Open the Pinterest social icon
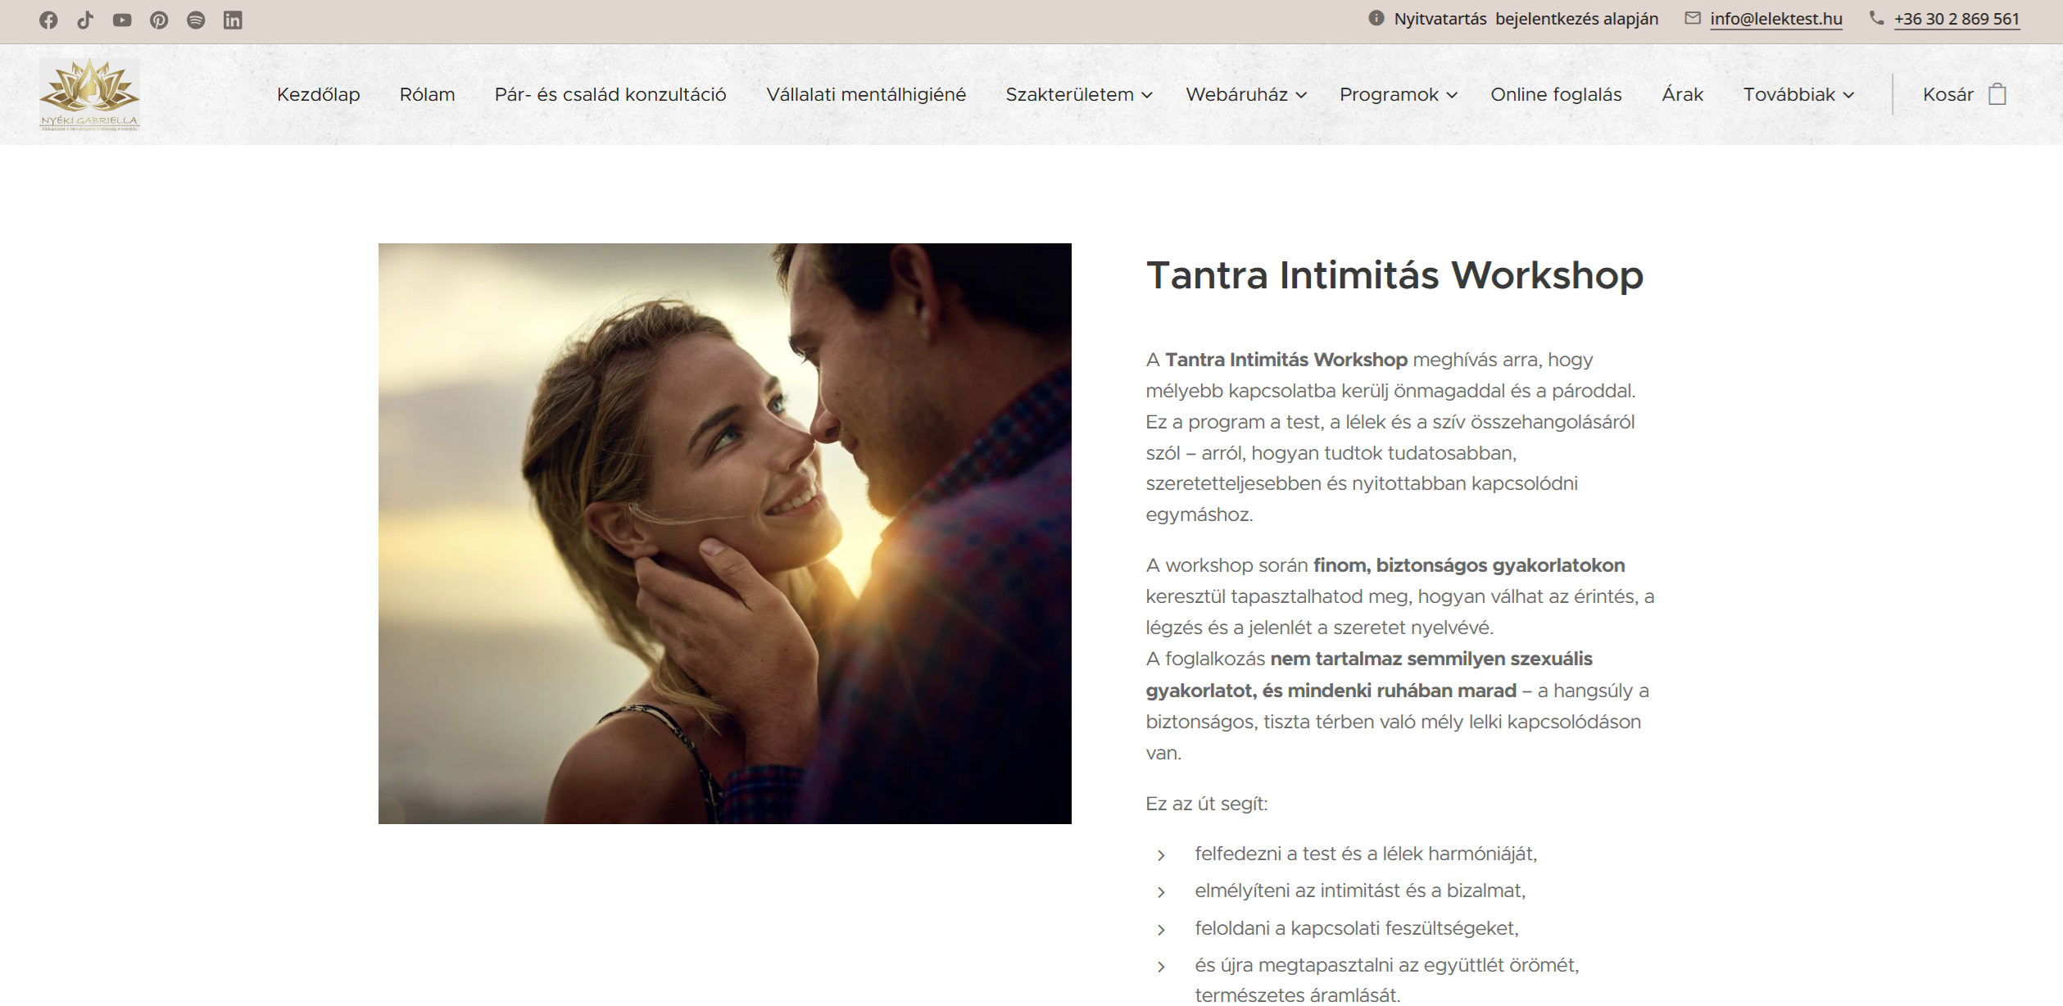Image resolution: width=2063 pixels, height=1006 pixels. coord(159,20)
